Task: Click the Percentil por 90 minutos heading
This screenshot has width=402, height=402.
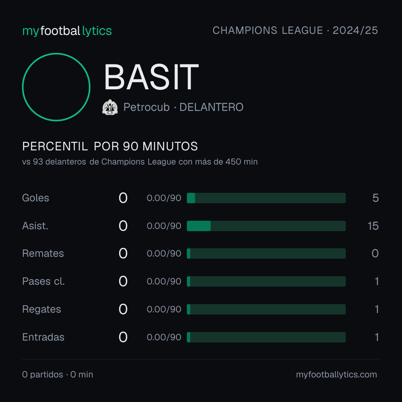Action: coord(110,146)
